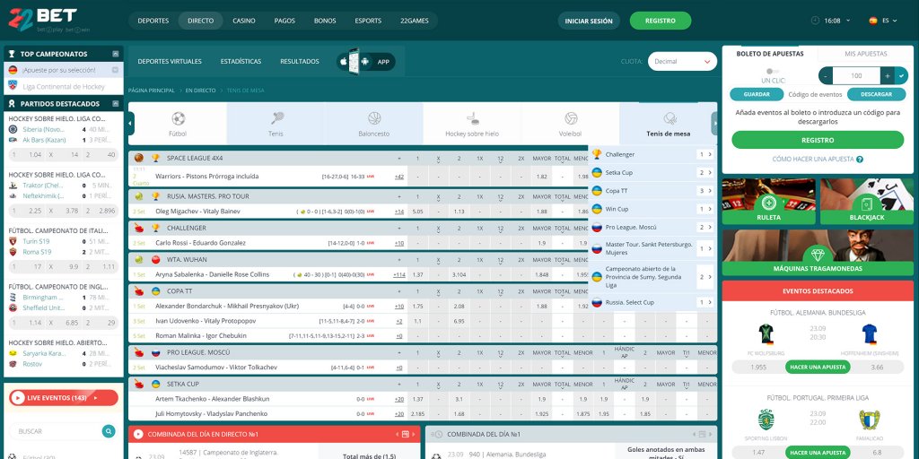Expand the Win Cup league arrow
Screen dimensions: 919x459
710,209
